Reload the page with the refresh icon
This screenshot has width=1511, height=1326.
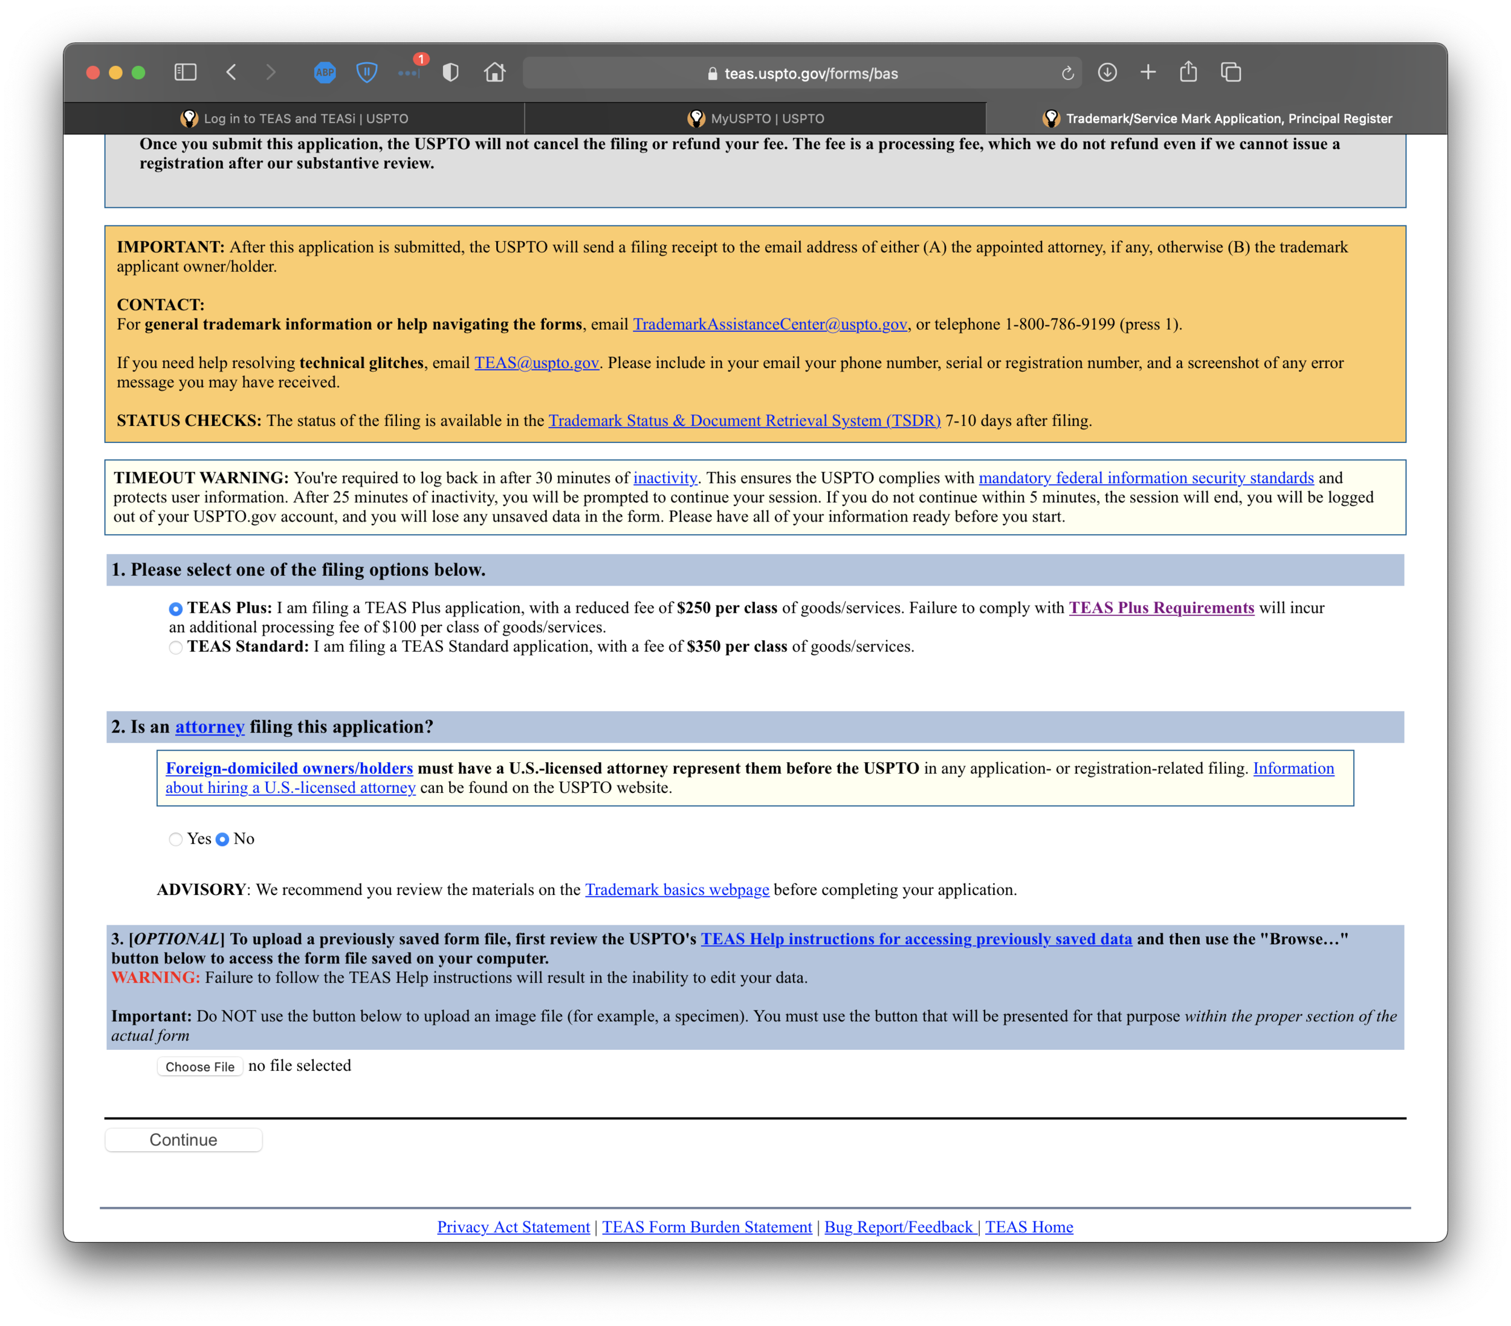1067,73
